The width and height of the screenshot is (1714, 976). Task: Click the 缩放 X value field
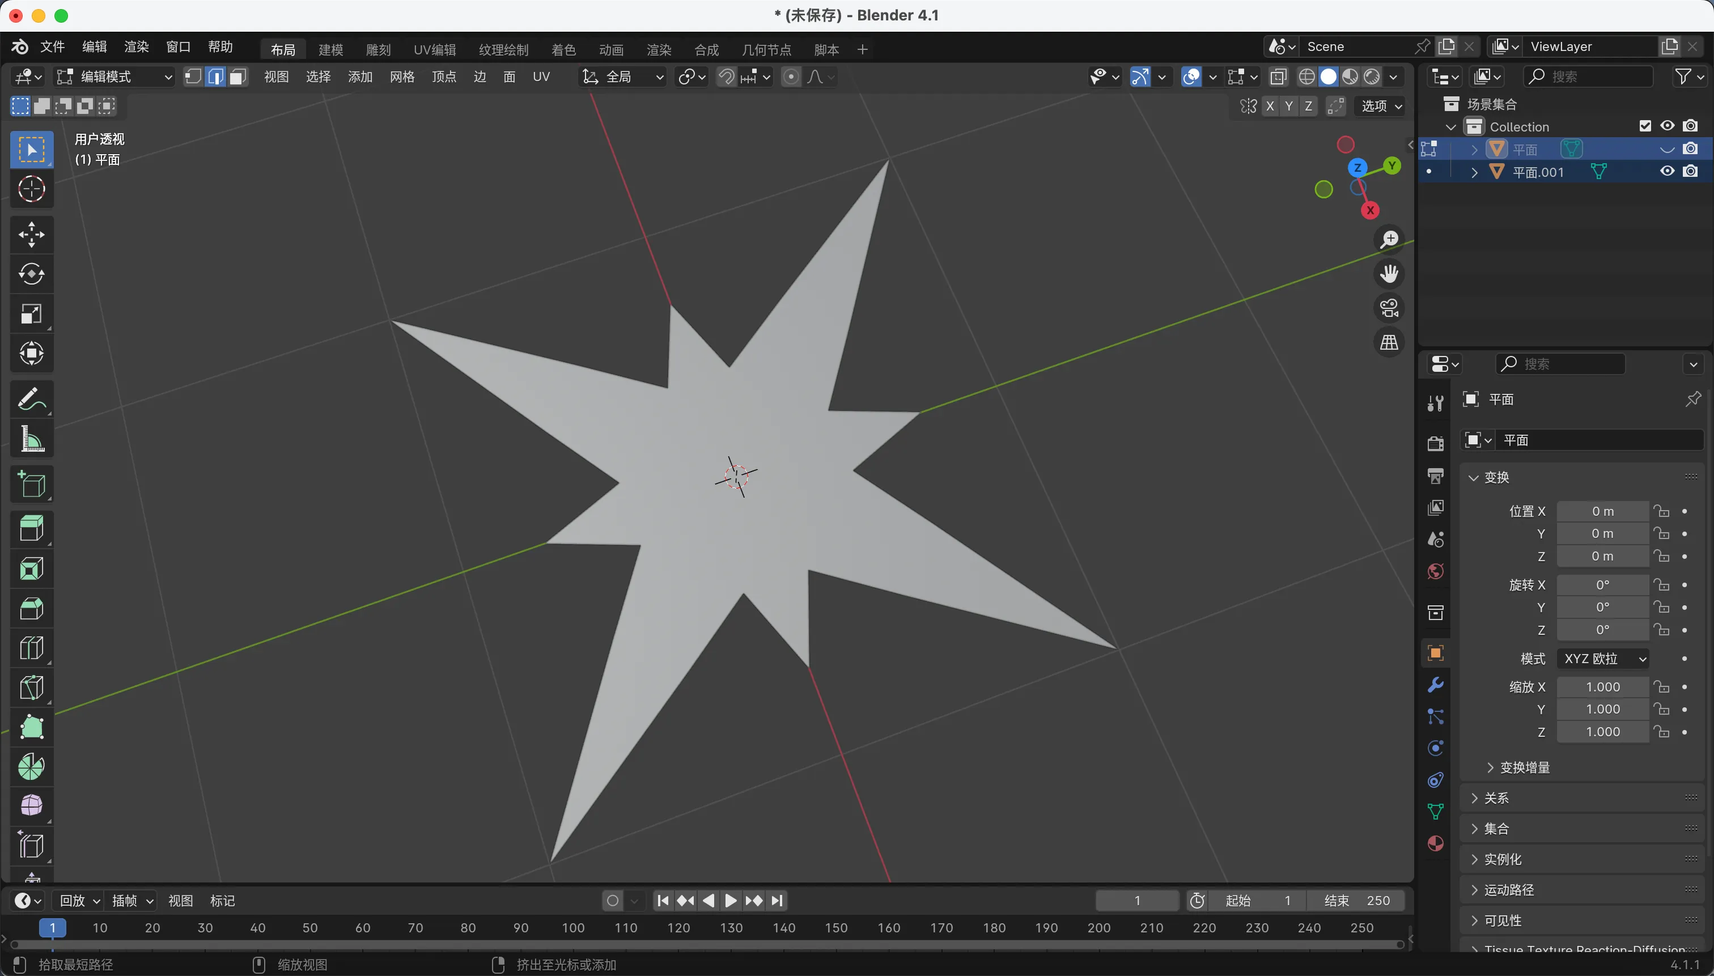click(x=1602, y=687)
